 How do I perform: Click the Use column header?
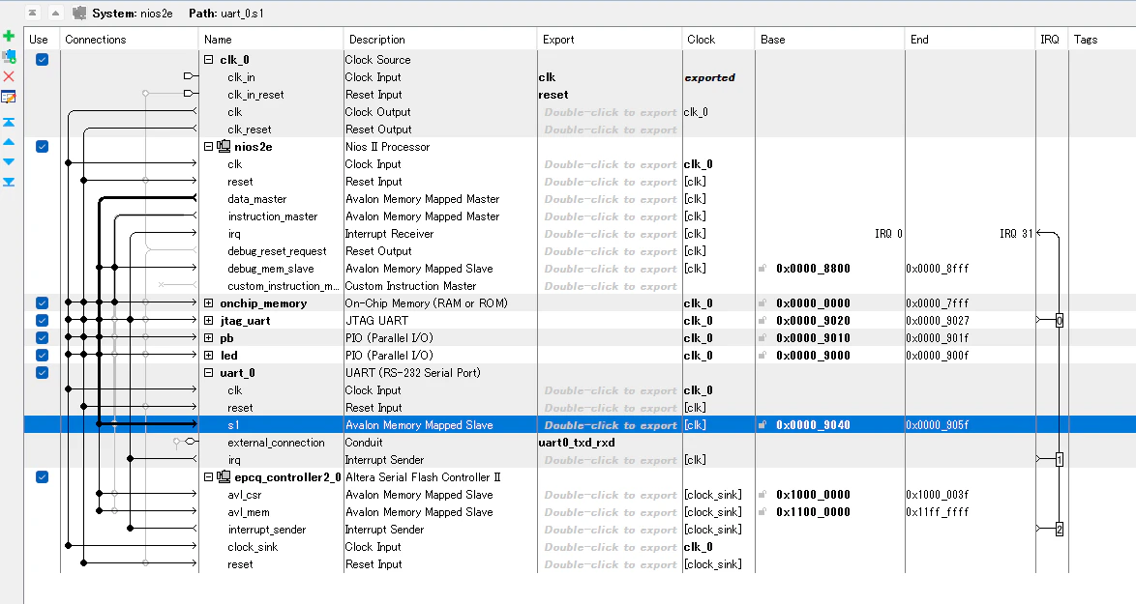42,40
